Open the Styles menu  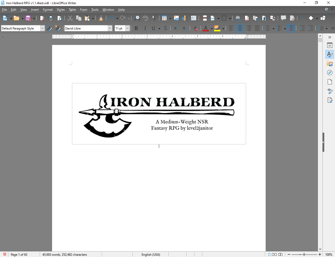pyautogui.click(x=61, y=10)
